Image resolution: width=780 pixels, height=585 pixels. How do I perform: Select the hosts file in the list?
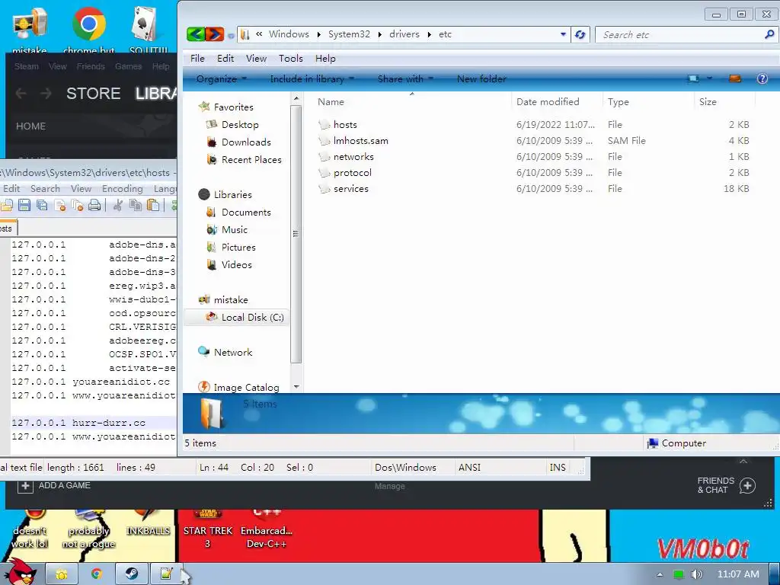(x=345, y=124)
